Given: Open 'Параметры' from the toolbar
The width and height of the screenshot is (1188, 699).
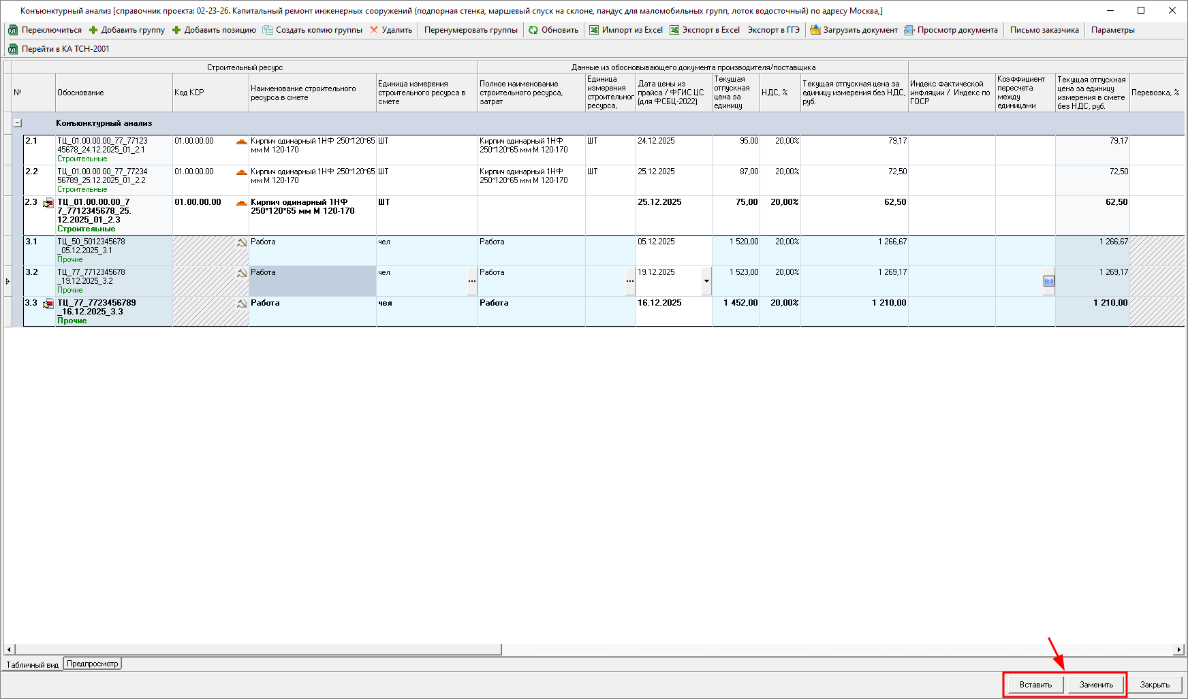Looking at the screenshot, I should coord(1112,30).
